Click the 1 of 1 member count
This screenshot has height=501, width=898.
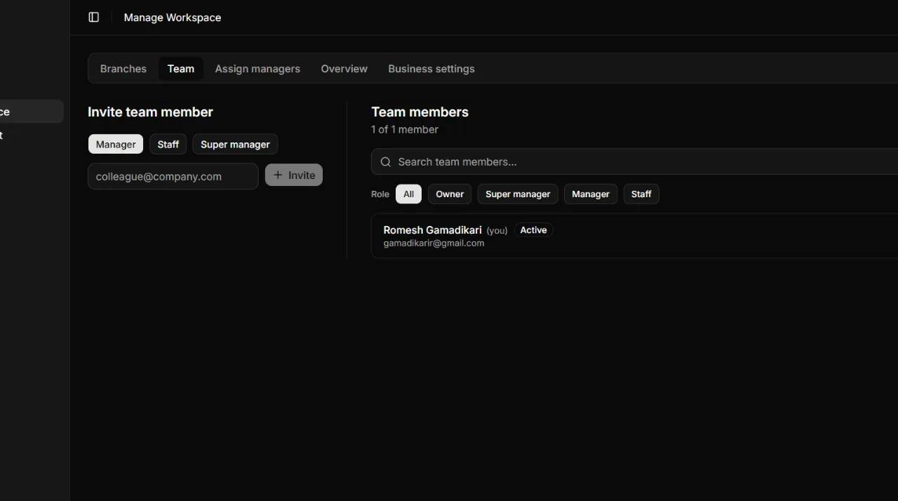coord(405,130)
